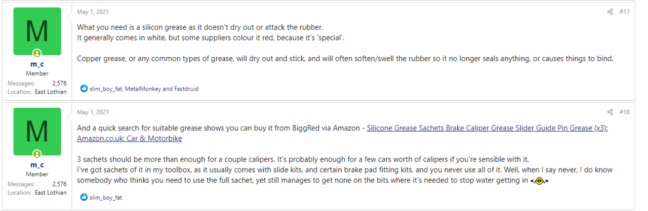The width and height of the screenshot is (648, 211).
Task: Click East Lothian location in post #17
Action: (x=50, y=92)
